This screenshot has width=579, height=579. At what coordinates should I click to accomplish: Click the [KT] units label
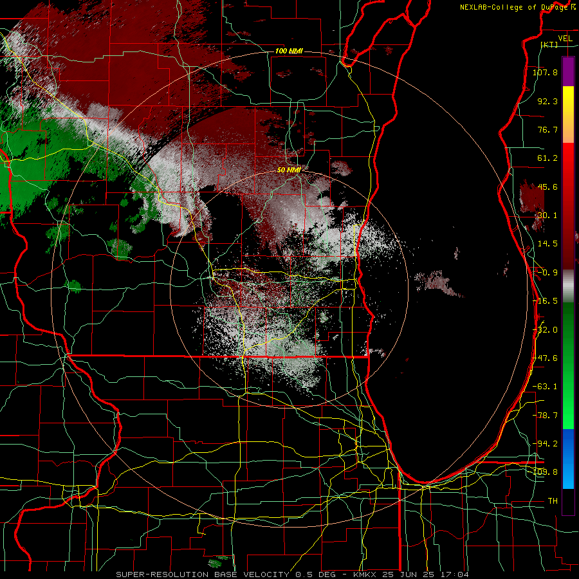point(549,44)
